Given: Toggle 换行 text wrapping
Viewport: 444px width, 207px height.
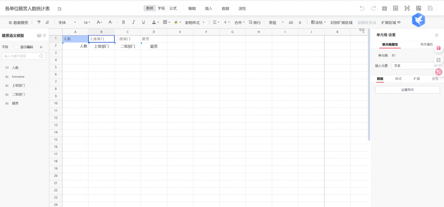Looking at the screenshot, I should 255,22.
